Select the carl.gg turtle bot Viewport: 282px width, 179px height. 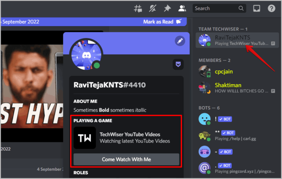[237, 136]
